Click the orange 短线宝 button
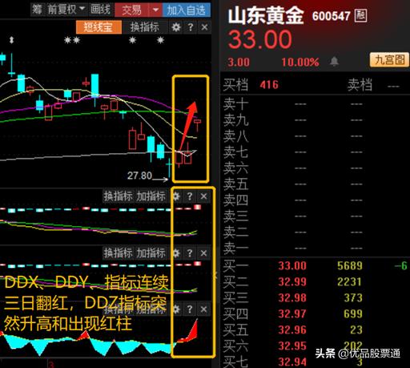The height and width of the screenshot is (368, 410). point(98,27)
